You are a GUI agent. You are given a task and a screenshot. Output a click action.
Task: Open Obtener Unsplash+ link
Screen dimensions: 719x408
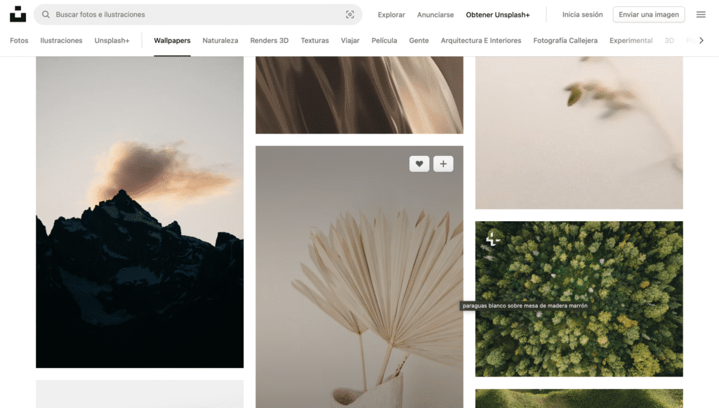(x=497, y=15)
